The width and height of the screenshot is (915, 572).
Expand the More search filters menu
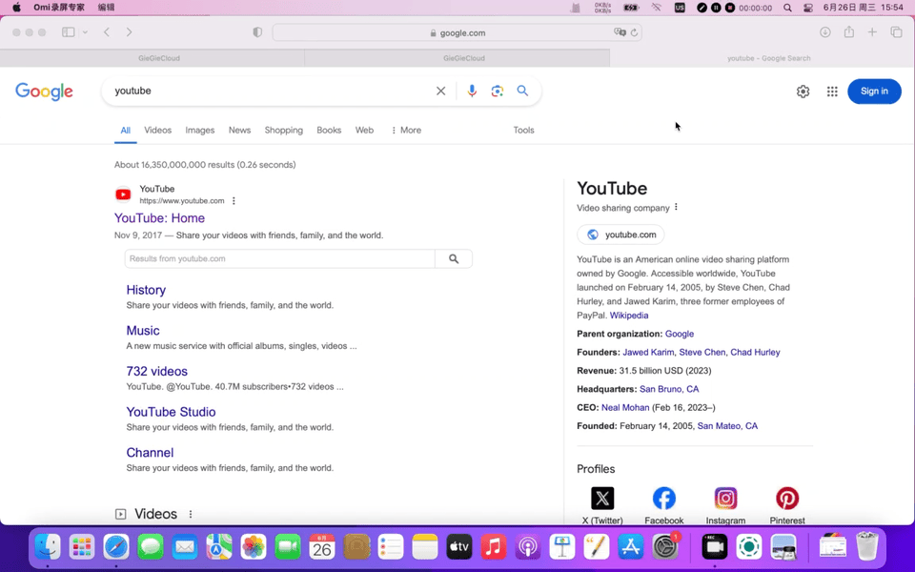click(406, 131)
